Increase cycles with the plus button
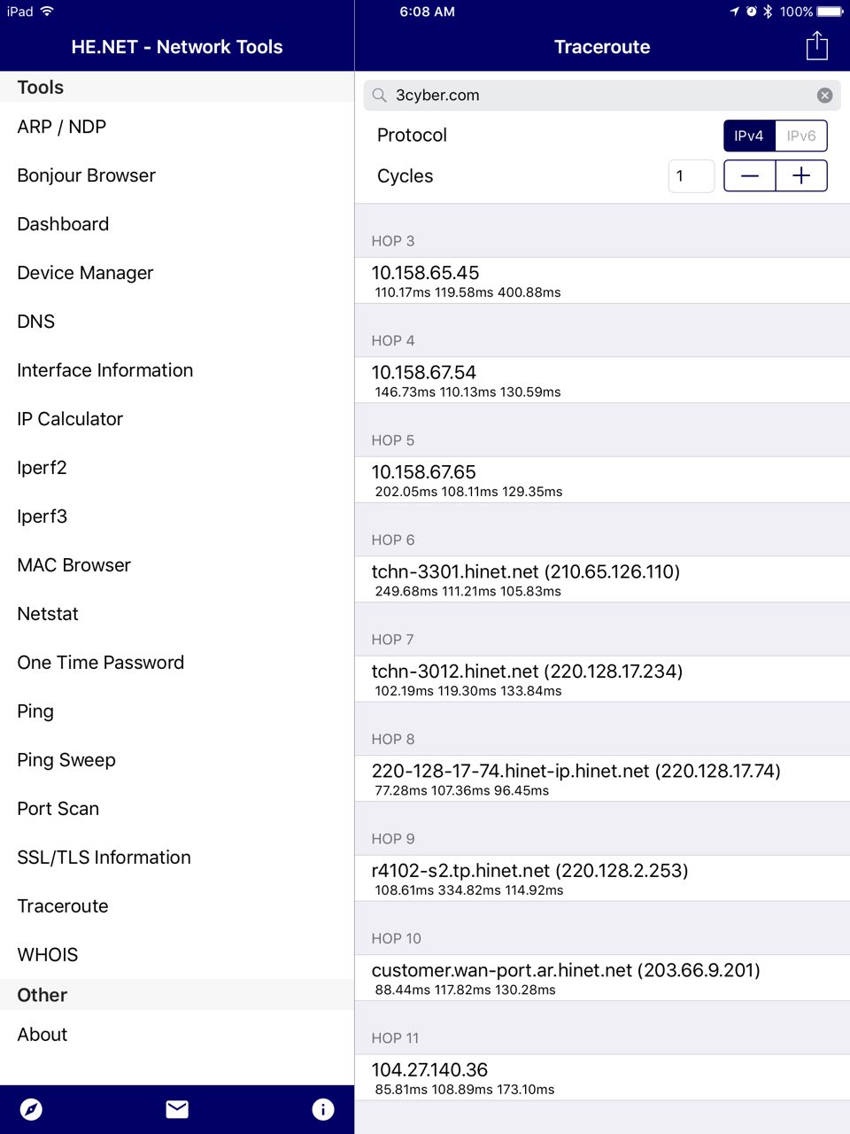This screenshot has width=850, height=1134. [x=801, y=175]
